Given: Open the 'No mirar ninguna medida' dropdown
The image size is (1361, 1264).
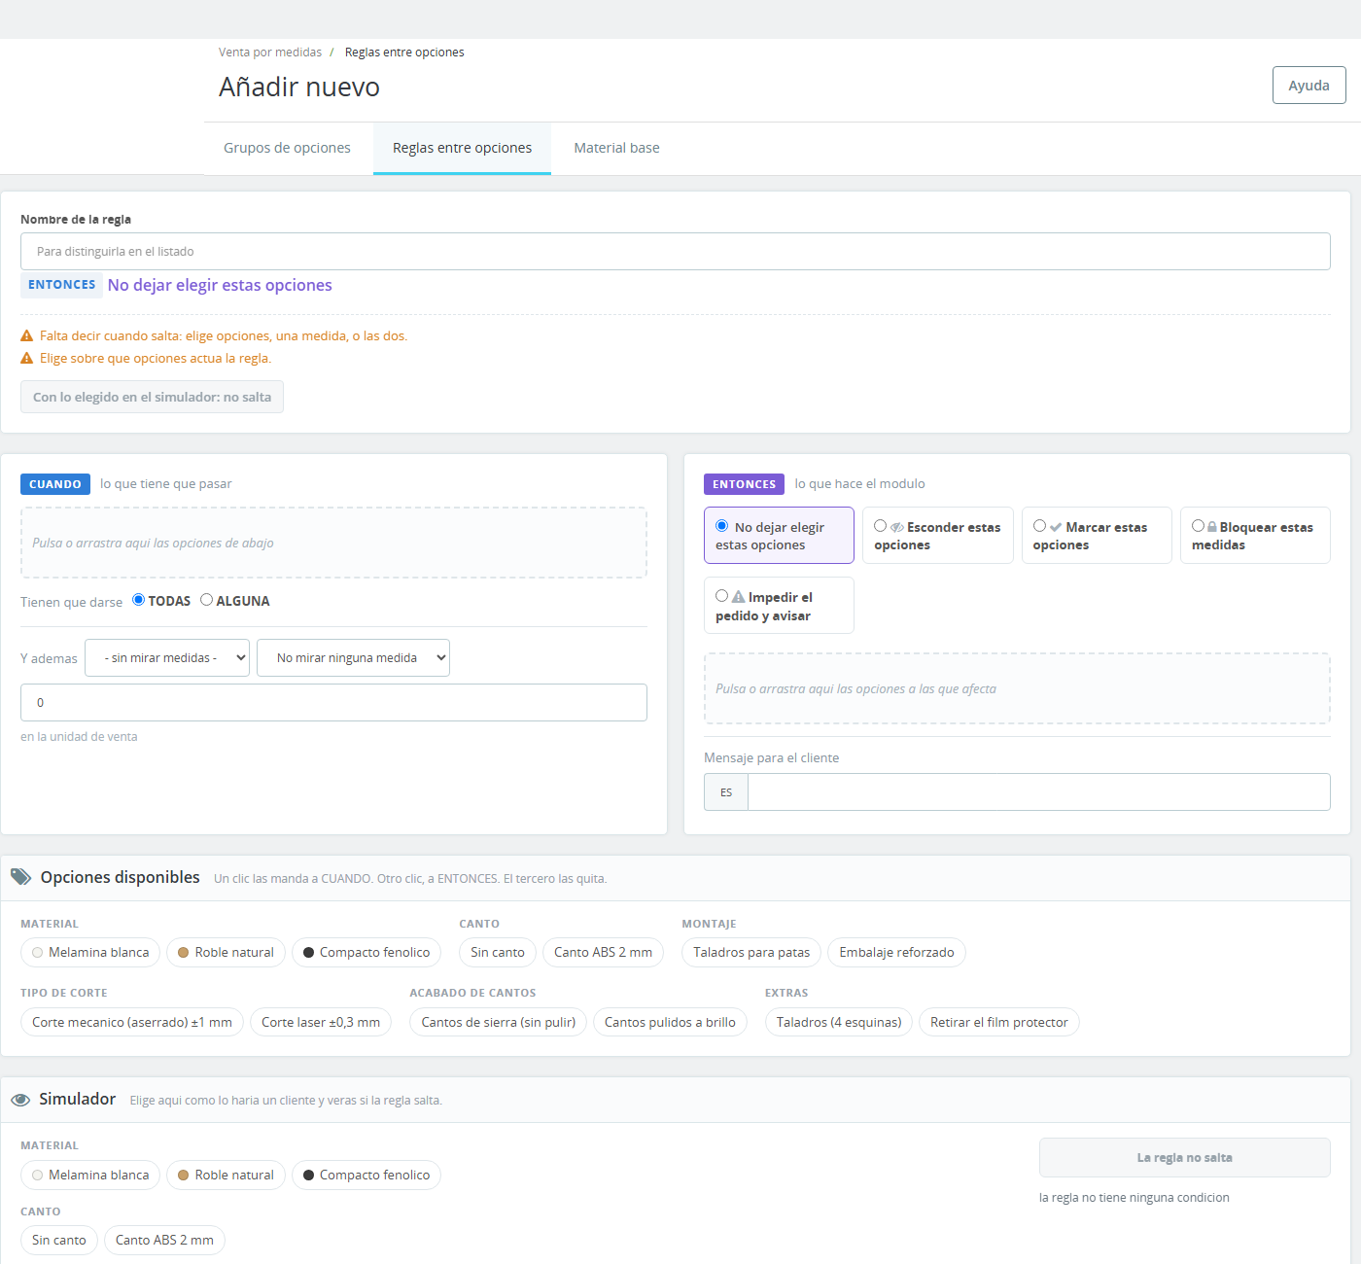Looking at the screenshot, I should tap(353, 657).
